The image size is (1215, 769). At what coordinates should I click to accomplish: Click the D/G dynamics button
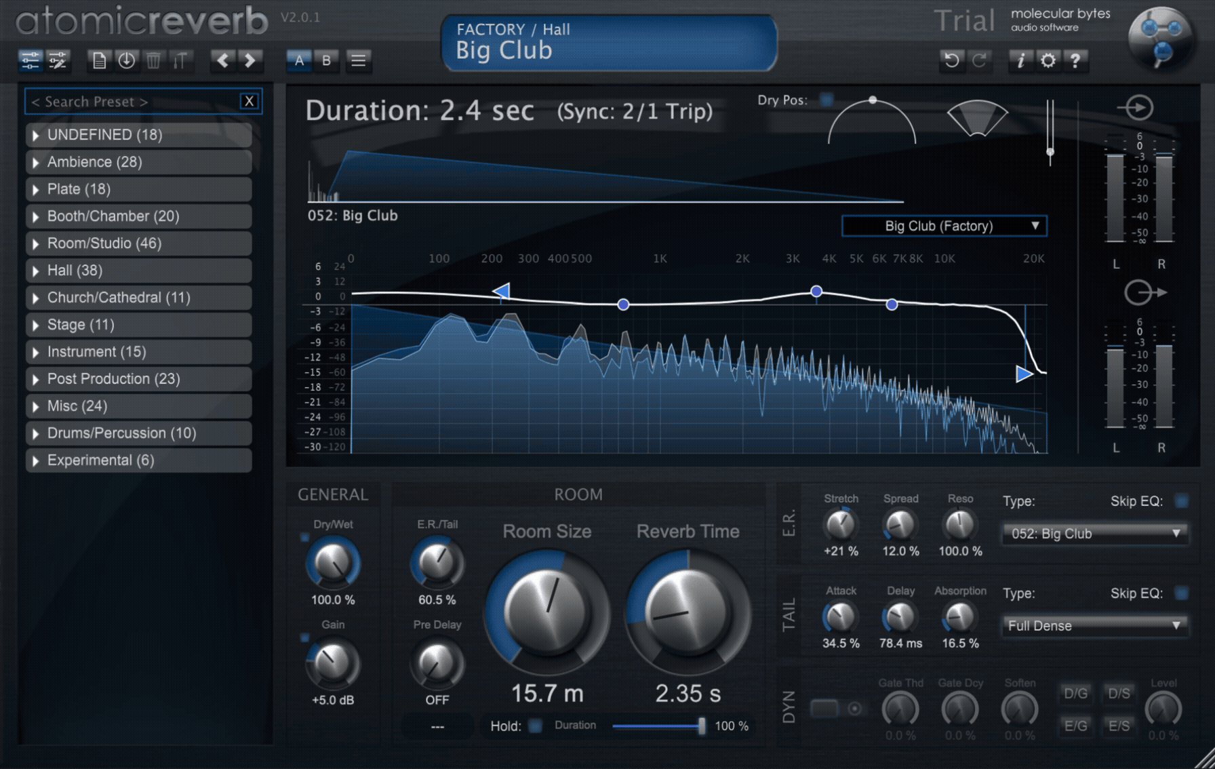[x=1076, y=694]
